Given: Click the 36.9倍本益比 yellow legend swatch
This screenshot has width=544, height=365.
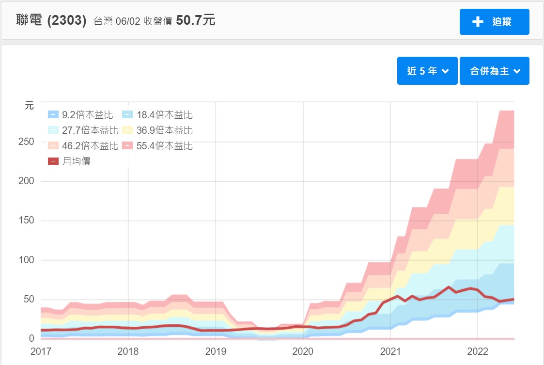Looking at the screenshot, I should click(127, 130).
